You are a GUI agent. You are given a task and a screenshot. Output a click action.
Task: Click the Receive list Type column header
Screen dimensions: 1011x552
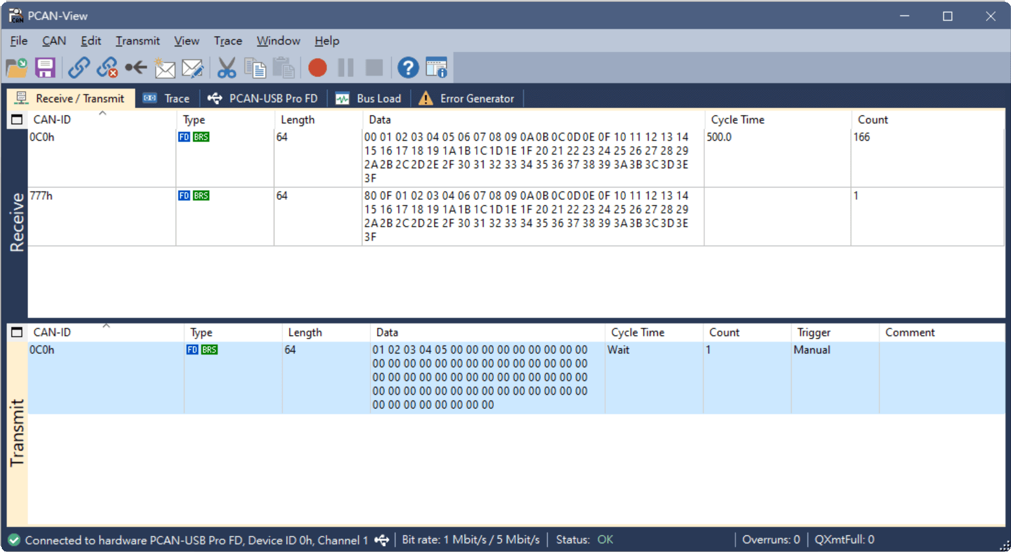[x=225, y=119]
